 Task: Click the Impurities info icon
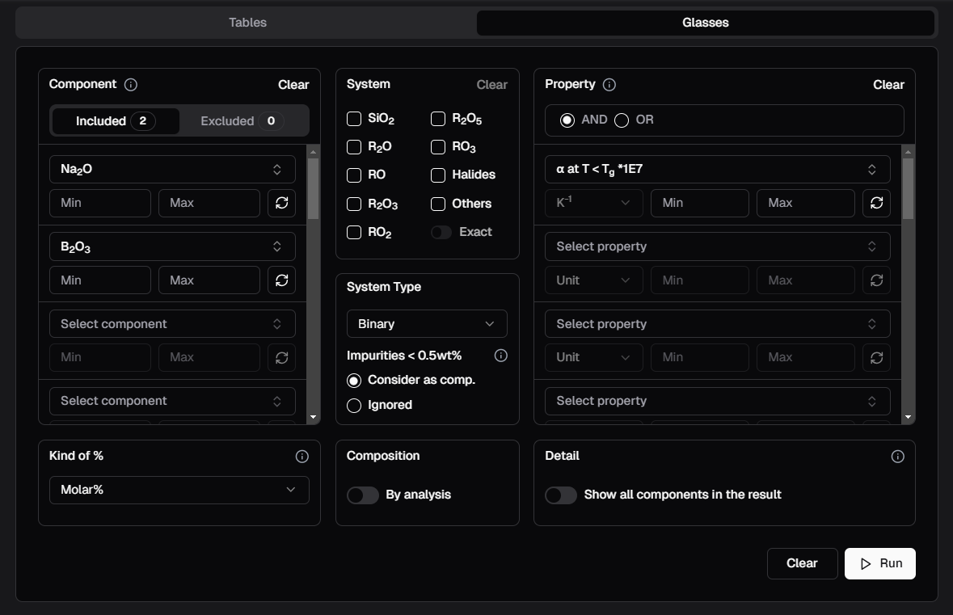click(500, 356)
